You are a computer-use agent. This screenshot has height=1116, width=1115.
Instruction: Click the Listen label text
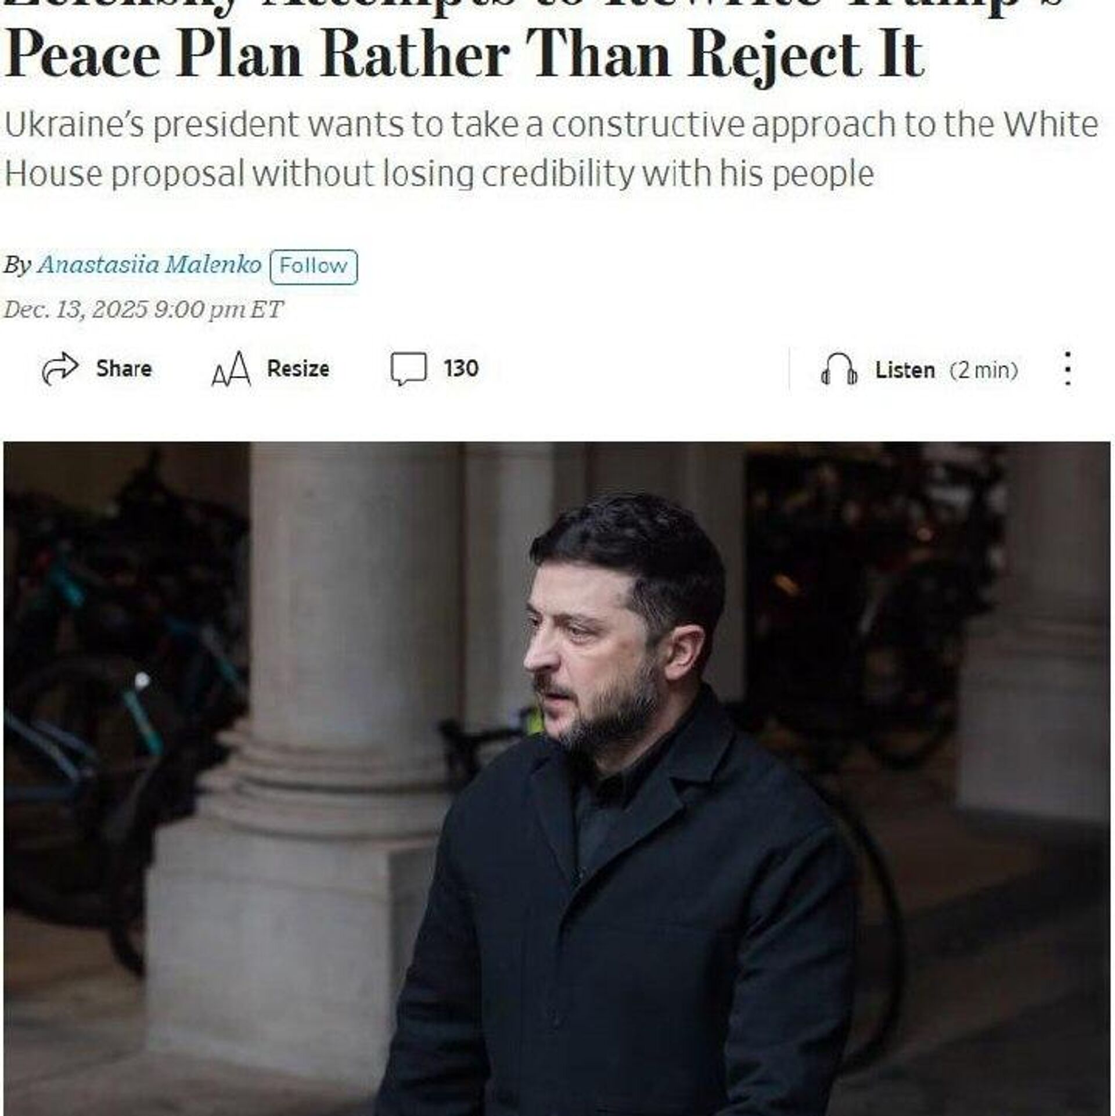pyautogui.click(x=905, y=370)
